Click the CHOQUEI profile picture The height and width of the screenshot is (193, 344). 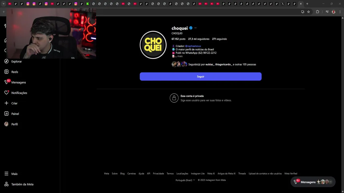(153, 45)
